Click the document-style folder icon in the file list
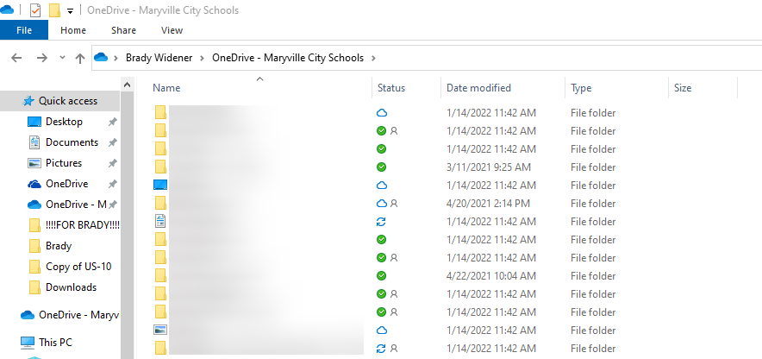 tap(160, 221)
